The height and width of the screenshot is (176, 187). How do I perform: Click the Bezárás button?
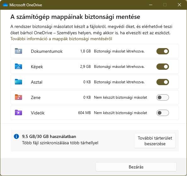point(136,167)
